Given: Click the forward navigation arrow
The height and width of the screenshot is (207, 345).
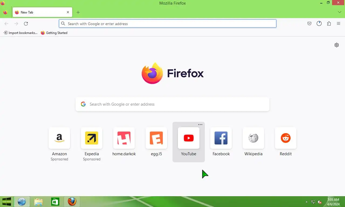Looking at the screenshot, I should (x=16, y=24).
